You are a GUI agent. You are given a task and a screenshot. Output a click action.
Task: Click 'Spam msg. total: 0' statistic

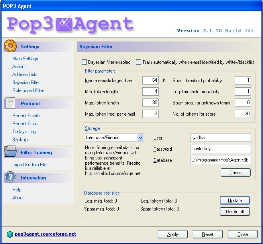coord(102,209)
